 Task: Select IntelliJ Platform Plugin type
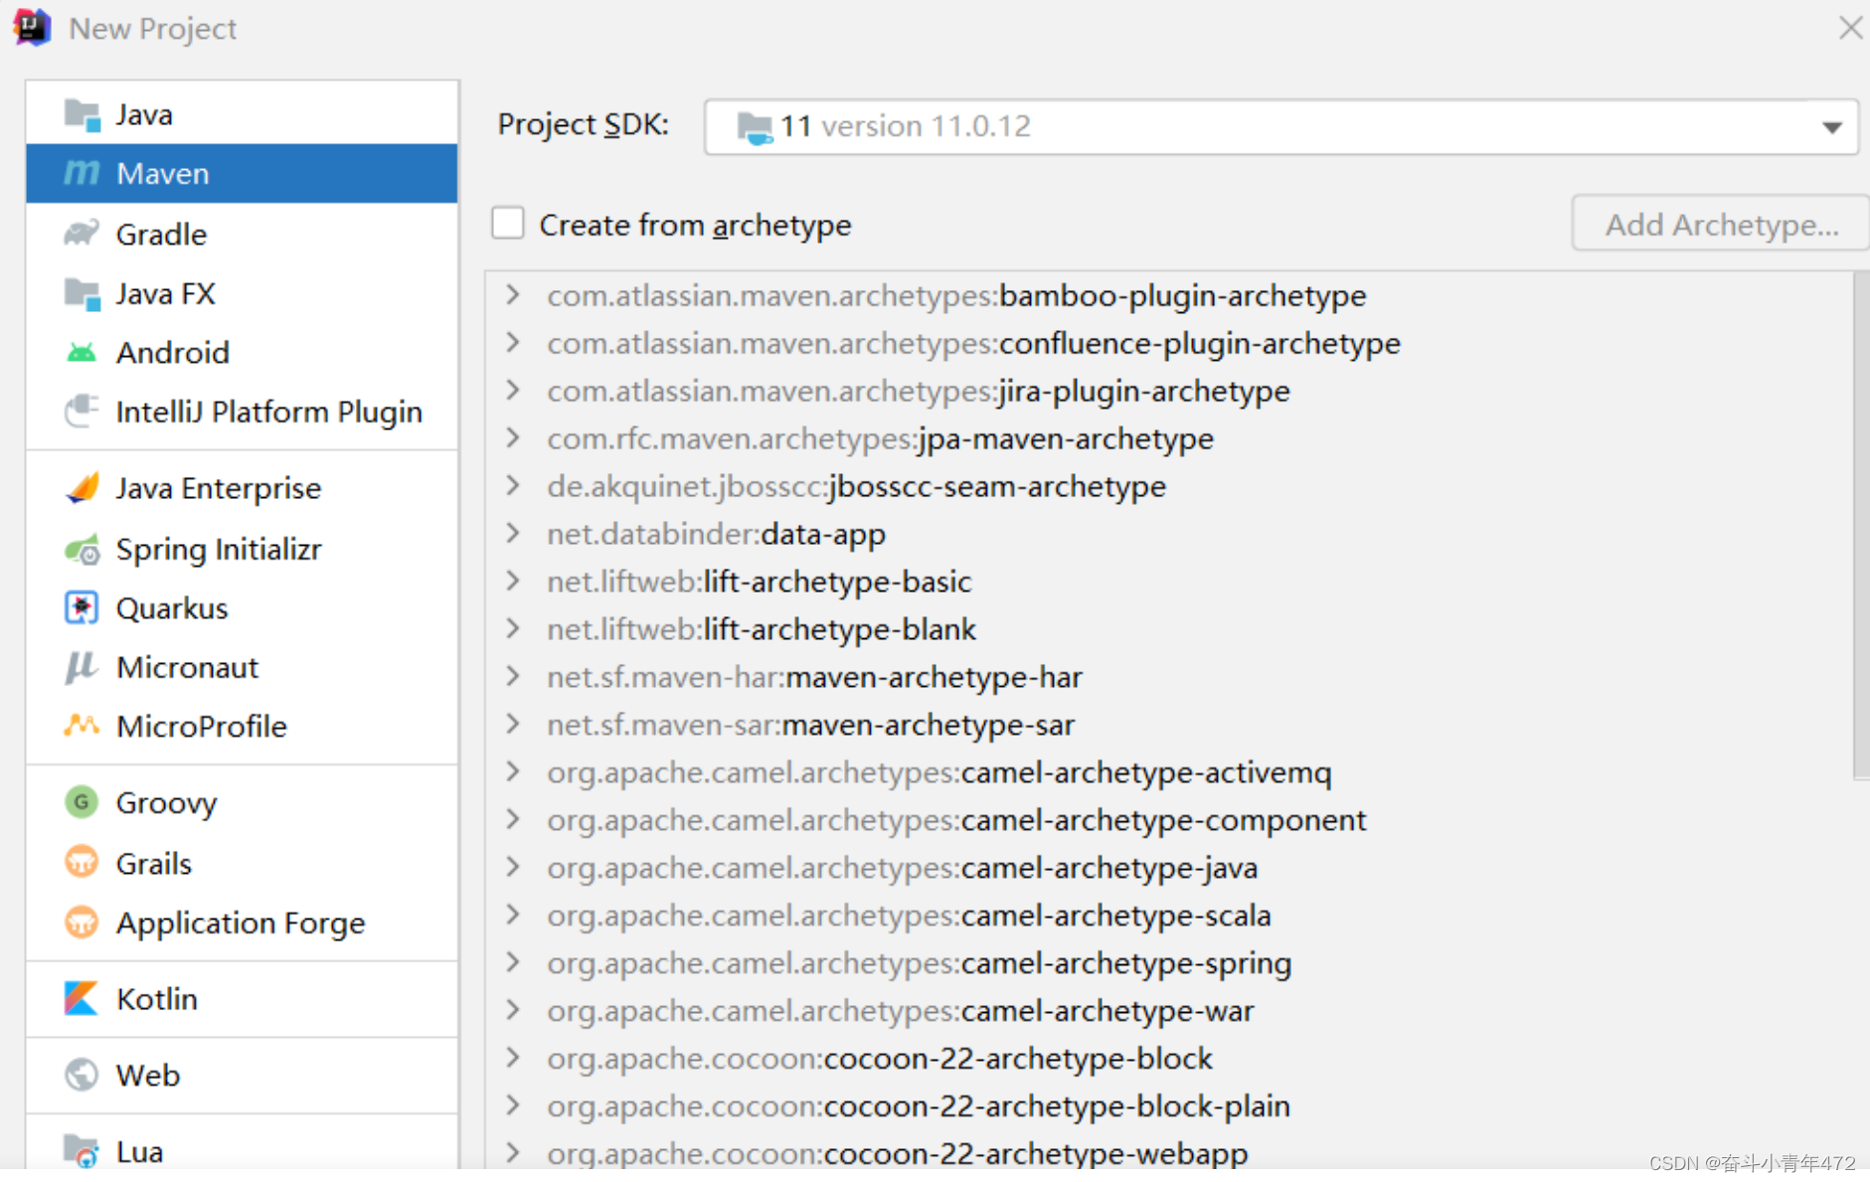[243, 411]
